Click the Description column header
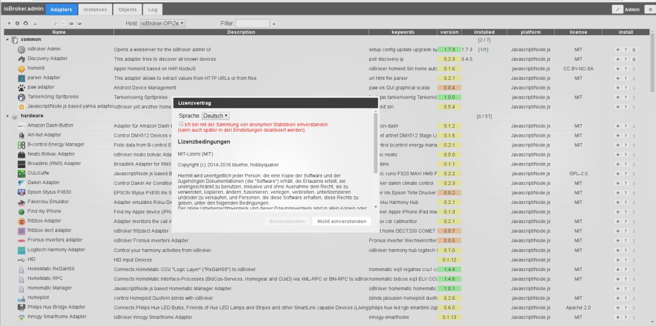The width and height of the screenshot is (656, 326). 241,32
